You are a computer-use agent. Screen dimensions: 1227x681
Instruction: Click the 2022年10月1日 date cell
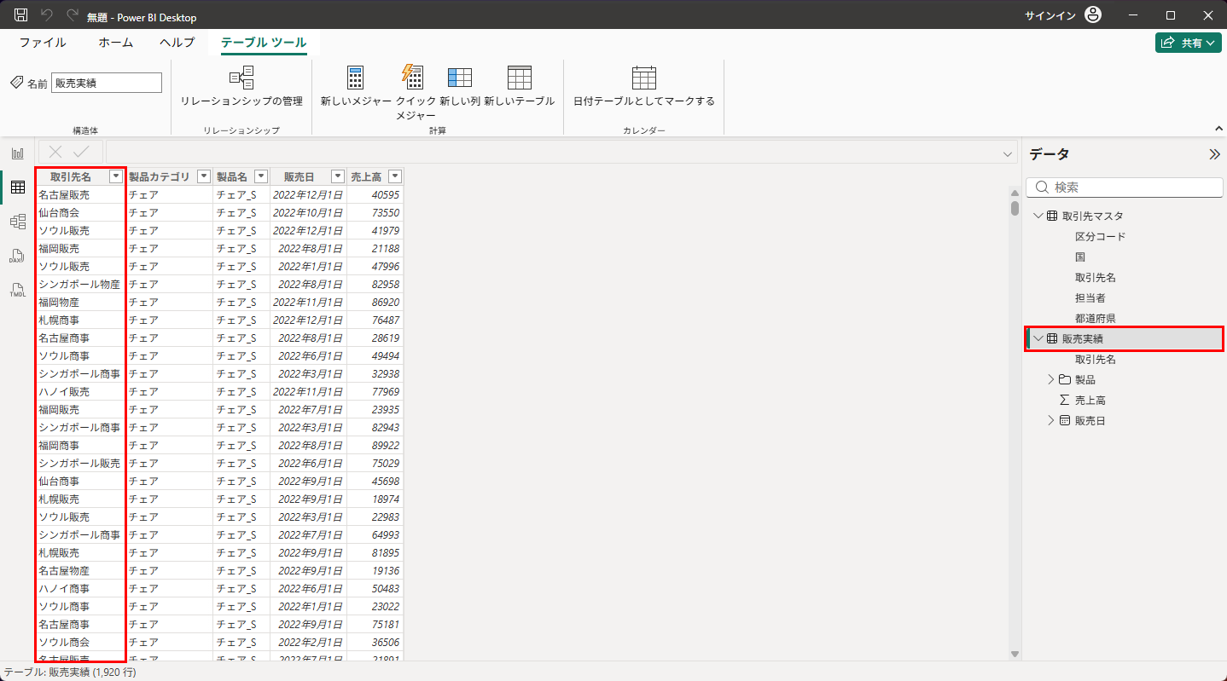click(308, 213)
